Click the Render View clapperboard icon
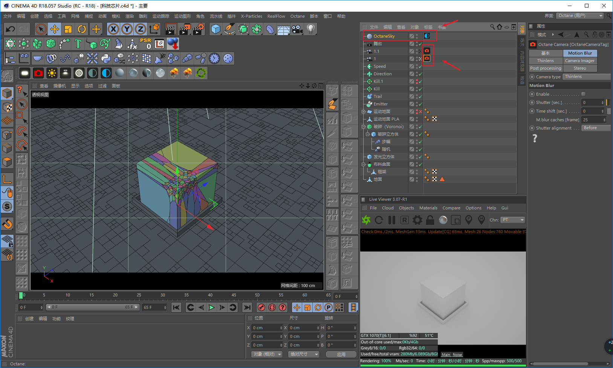This screenshot has height=368, width=613. (171, 29)
